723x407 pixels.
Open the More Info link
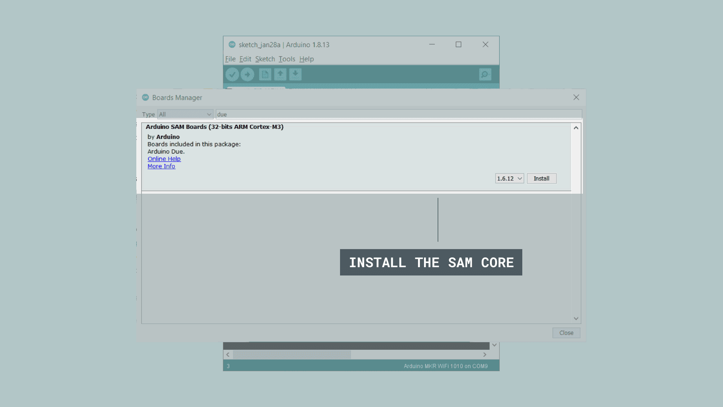161,166
